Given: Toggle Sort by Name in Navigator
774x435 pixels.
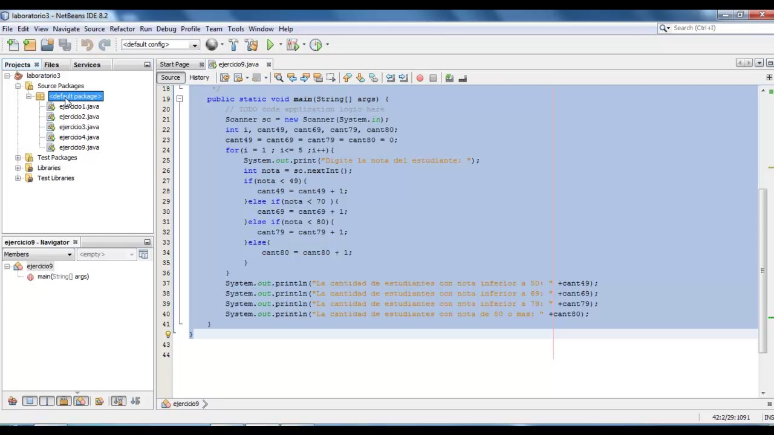Looking at the screenshot, I should [x=118, y=401].
